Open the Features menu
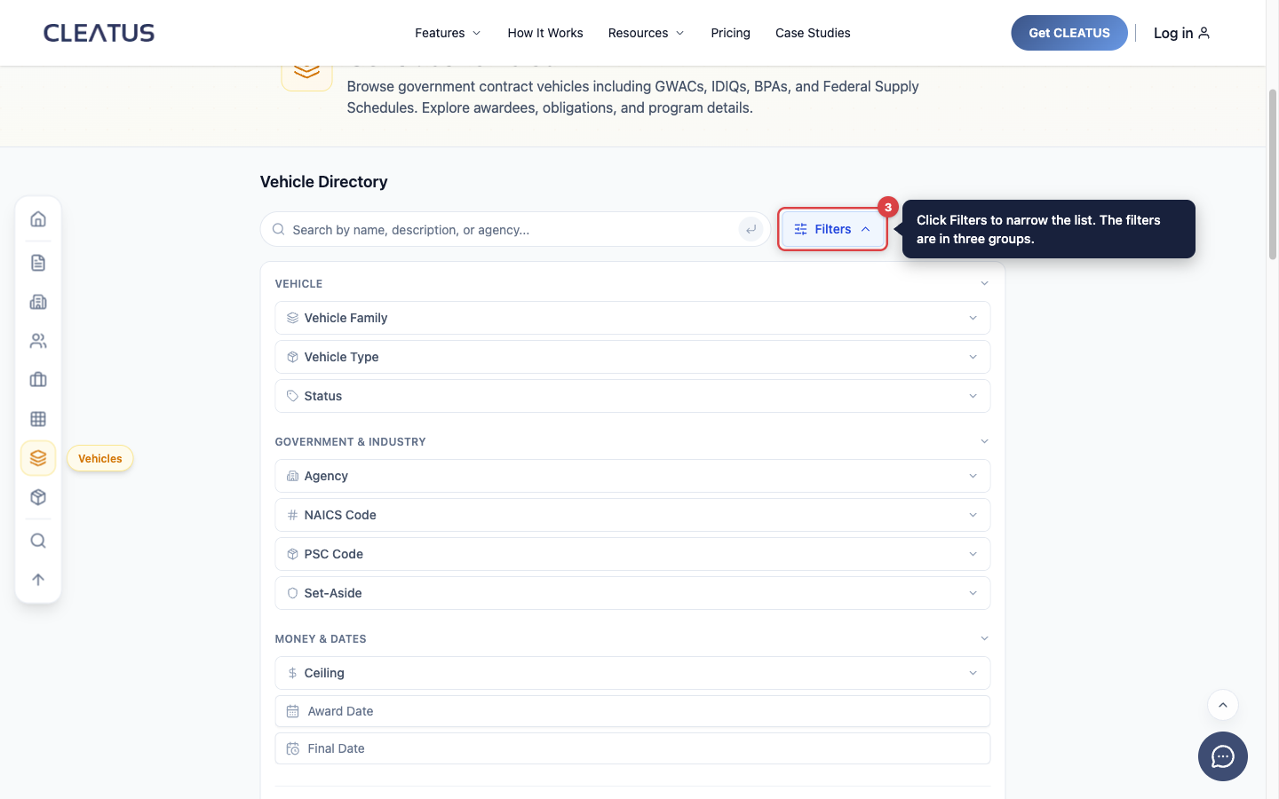Screen dimensions: 1279x799 pyautogui.click(x=448, y=33)
